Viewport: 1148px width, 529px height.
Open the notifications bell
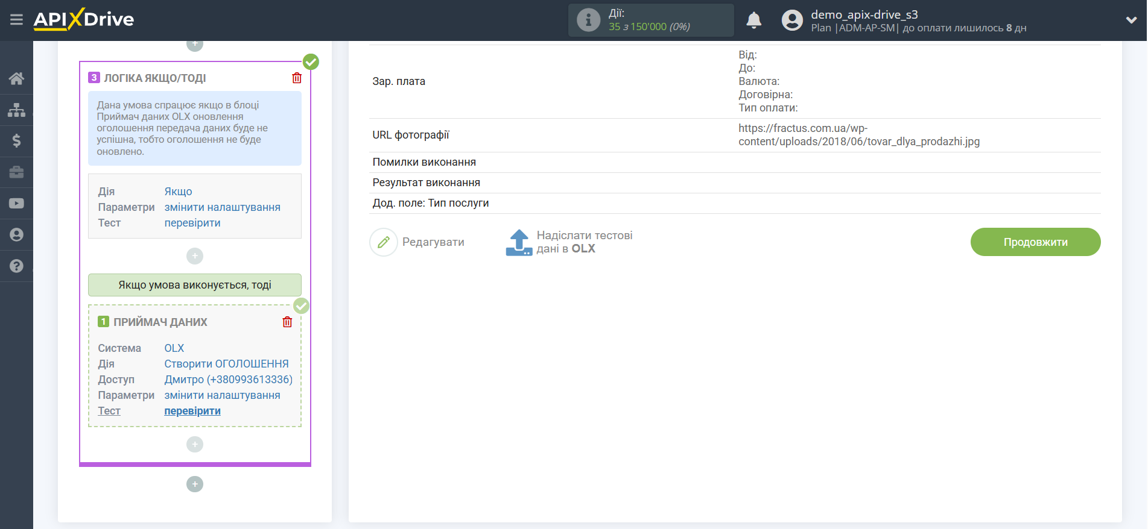point(753,20)
